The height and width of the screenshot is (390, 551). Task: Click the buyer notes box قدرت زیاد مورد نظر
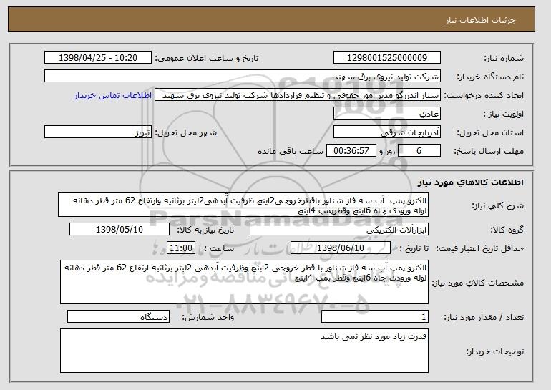(x=244, y=351)
